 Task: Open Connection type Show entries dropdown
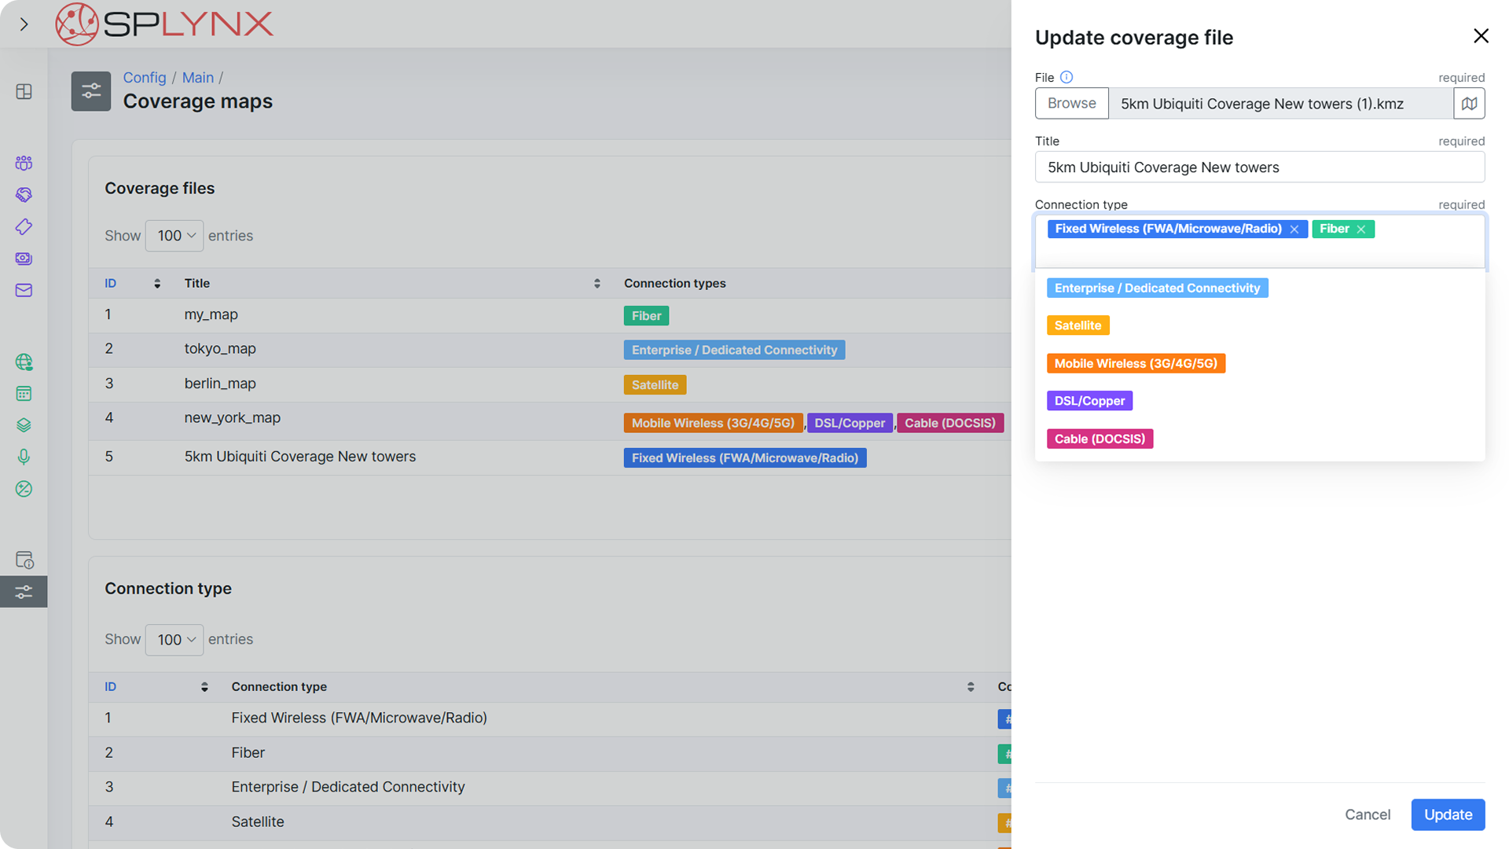point(174,640)
